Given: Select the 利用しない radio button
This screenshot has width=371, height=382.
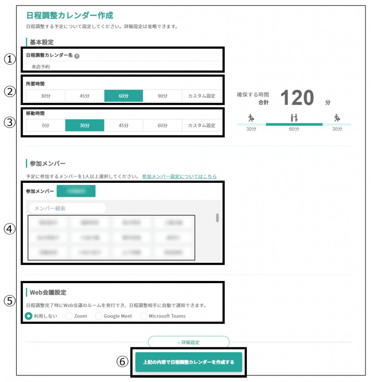Looking at the screenshot, I should [x=29, y=316].
